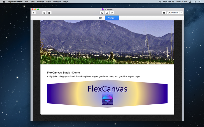
Task: Click the status icon left of the date
Action: coord(160,2)
